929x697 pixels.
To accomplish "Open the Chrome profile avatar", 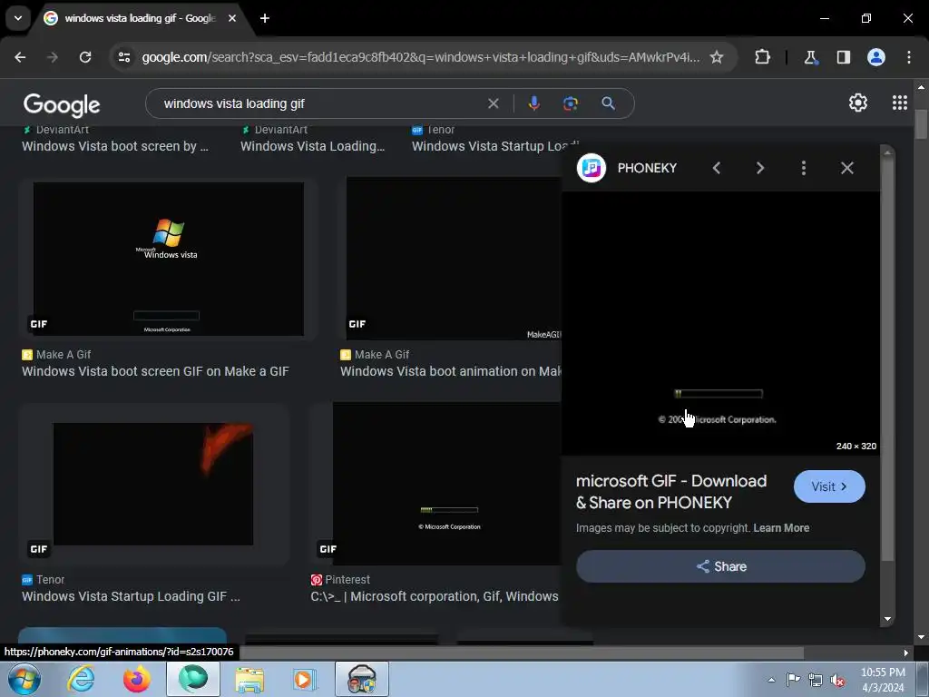I will click(876, 57).
